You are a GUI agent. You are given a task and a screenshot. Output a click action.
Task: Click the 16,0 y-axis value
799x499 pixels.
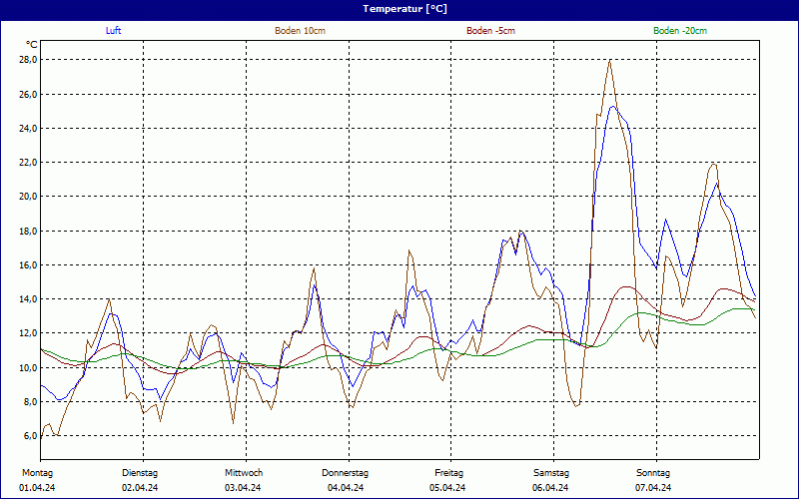[28, 265]
